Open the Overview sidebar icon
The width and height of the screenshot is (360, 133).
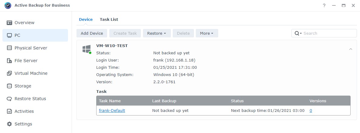pyautogui.click(x=9, y=23)
